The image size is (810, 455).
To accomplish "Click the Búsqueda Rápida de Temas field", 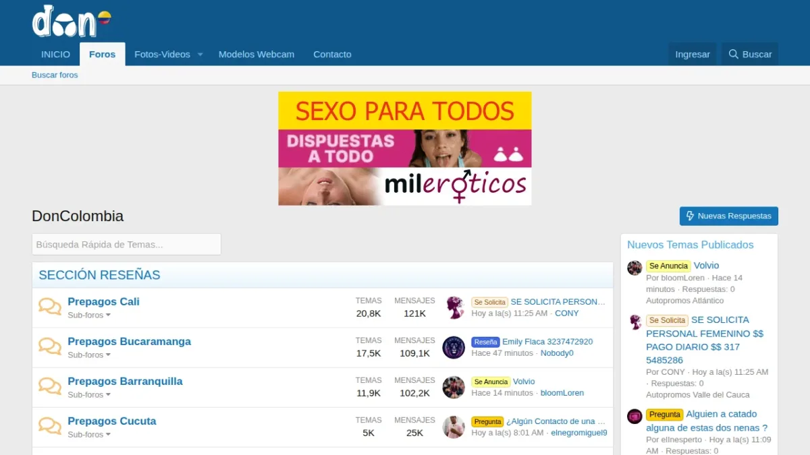I will click(126, 244).
